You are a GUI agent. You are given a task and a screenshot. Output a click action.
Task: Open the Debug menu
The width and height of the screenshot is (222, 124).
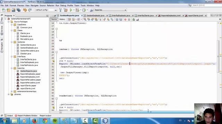pyautogui.click(x=63, y=6)
